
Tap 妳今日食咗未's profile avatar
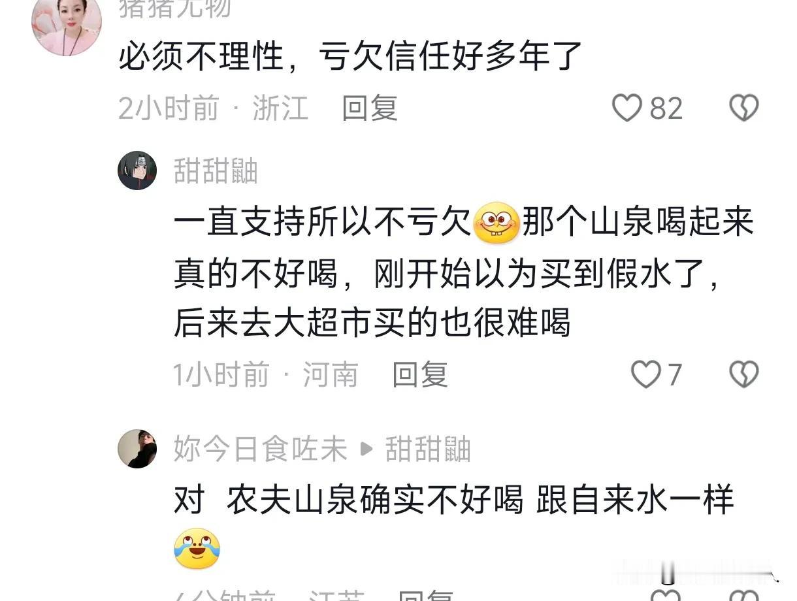click(137, 449)
